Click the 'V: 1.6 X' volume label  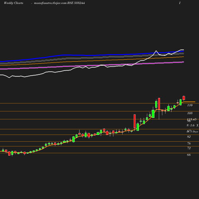point(192,125)
